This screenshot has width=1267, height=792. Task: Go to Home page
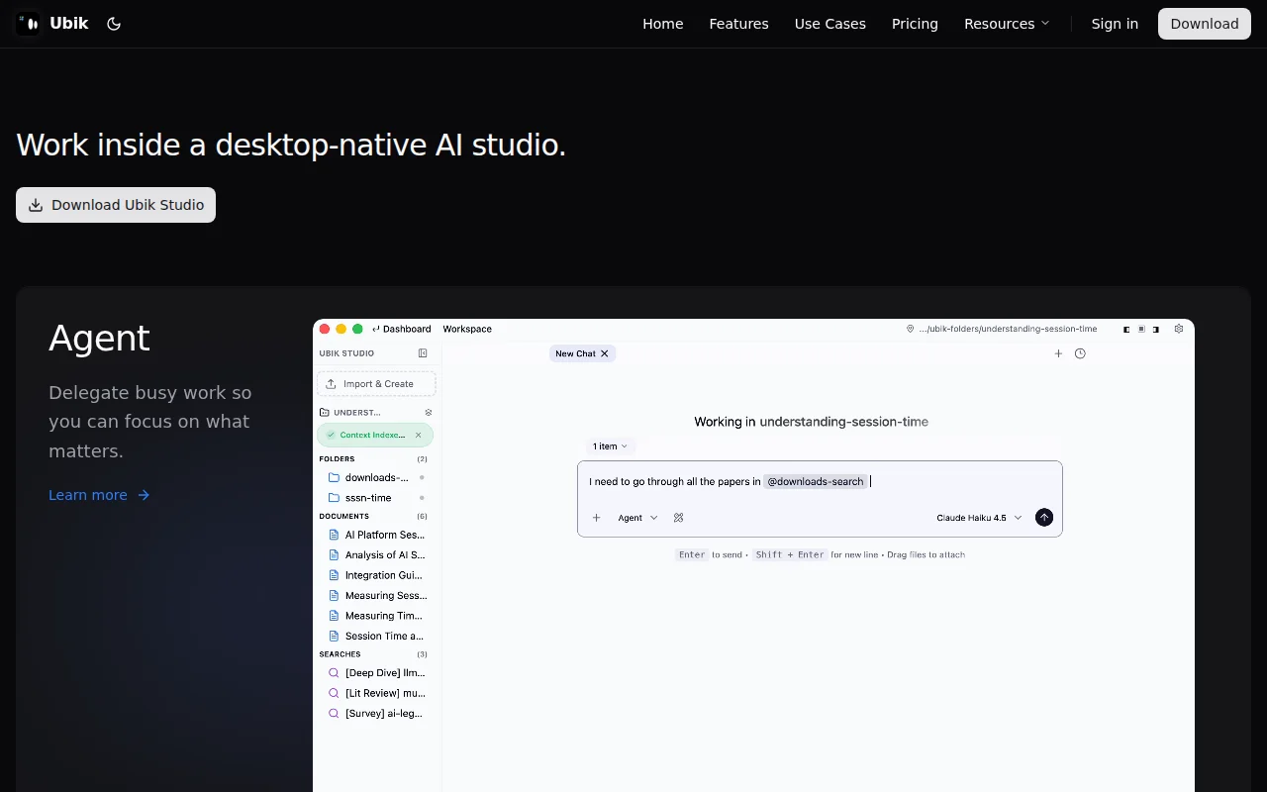pos(663,24)
